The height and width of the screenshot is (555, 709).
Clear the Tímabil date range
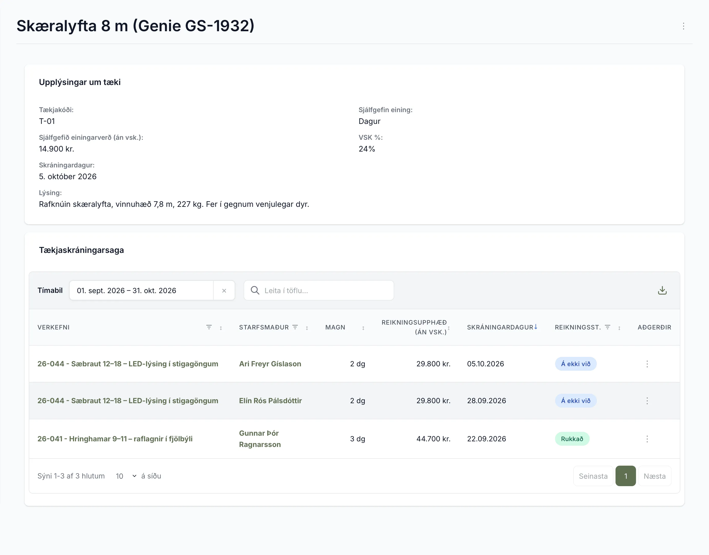tap(224, 291)
